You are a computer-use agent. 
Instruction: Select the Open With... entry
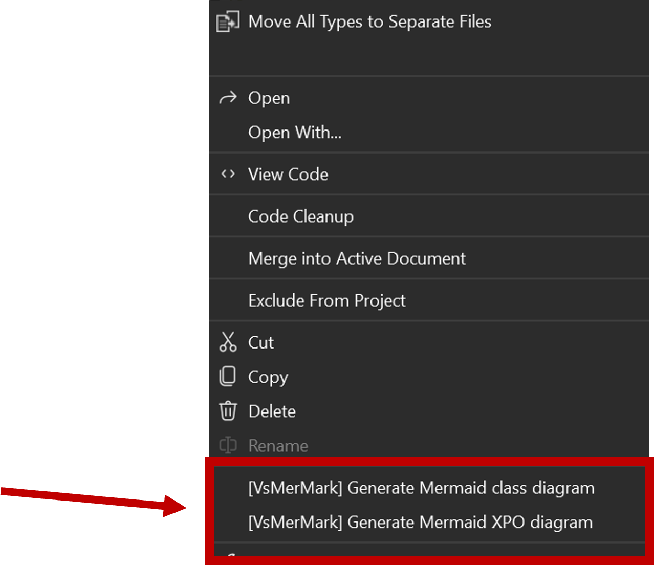click(x=295, y=133)
